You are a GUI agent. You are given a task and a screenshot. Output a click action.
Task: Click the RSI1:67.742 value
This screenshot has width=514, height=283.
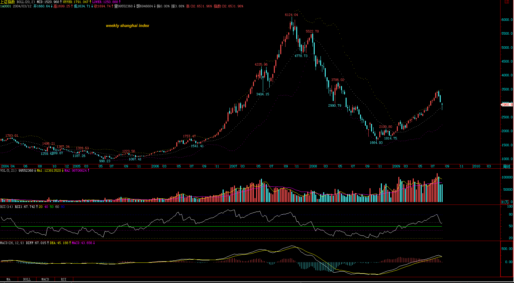25,207
